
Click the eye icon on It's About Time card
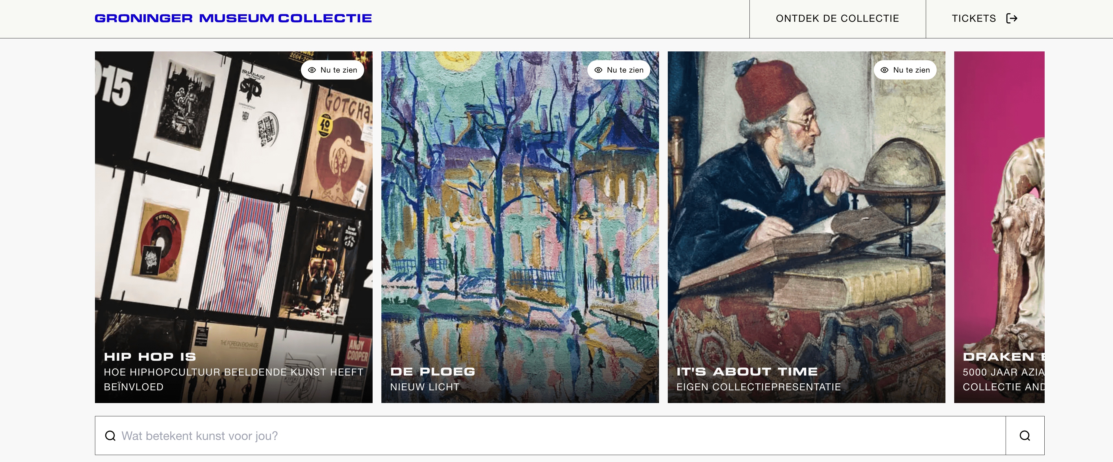pyautogui.click(x=884, y=70)
